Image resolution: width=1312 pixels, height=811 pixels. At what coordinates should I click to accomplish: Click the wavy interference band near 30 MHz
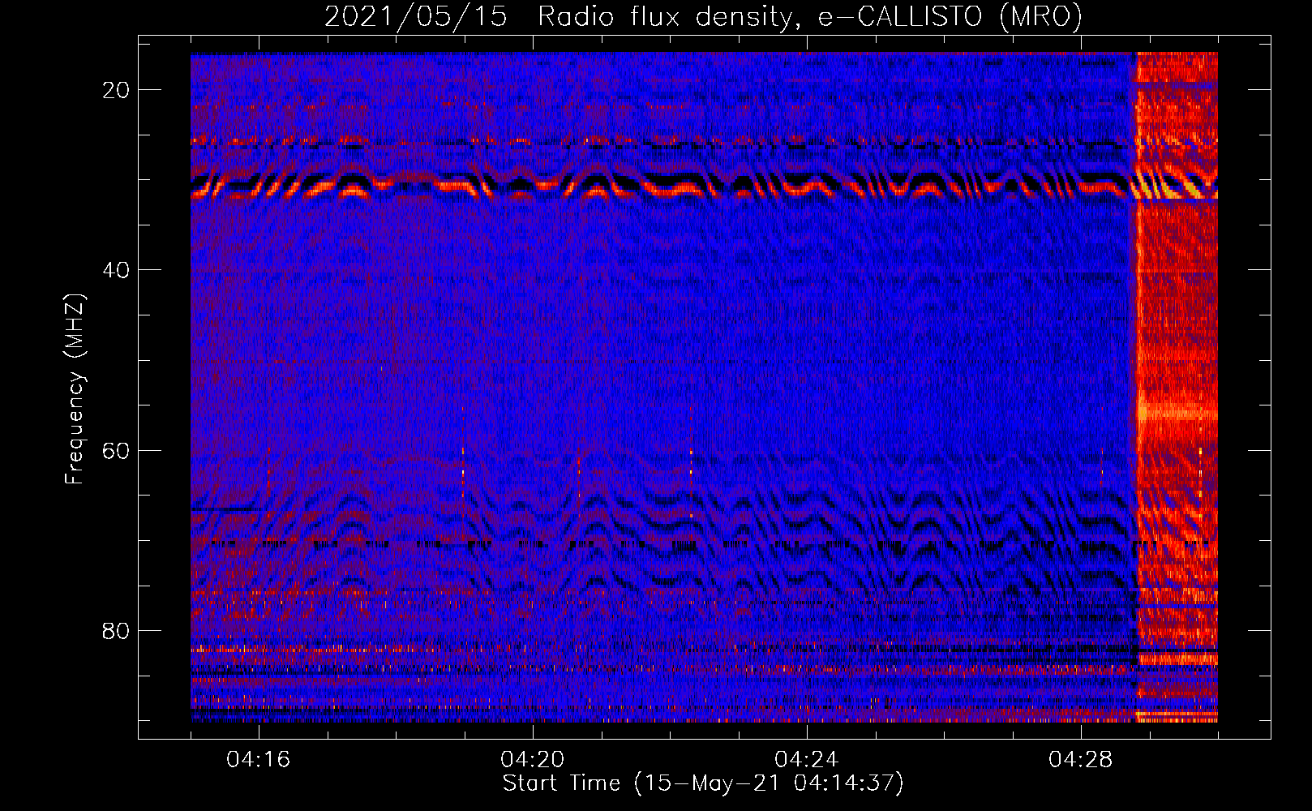point(704,185)
